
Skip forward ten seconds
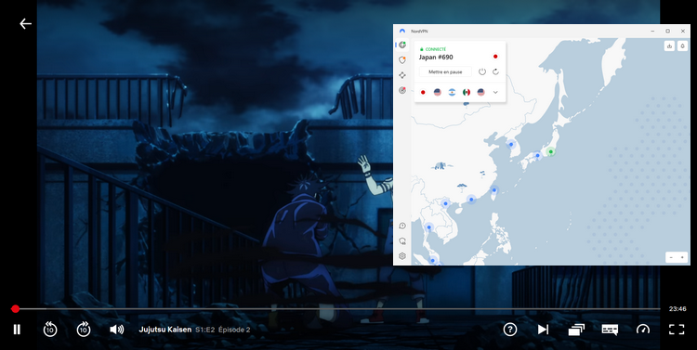click(x=83, y=330)
